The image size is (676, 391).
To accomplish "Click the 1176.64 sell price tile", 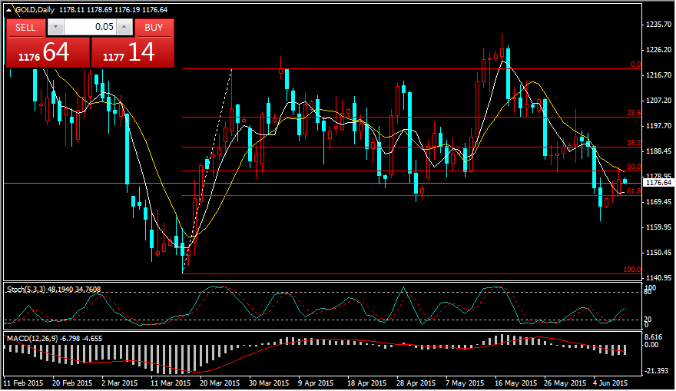I will click(47, 52).
